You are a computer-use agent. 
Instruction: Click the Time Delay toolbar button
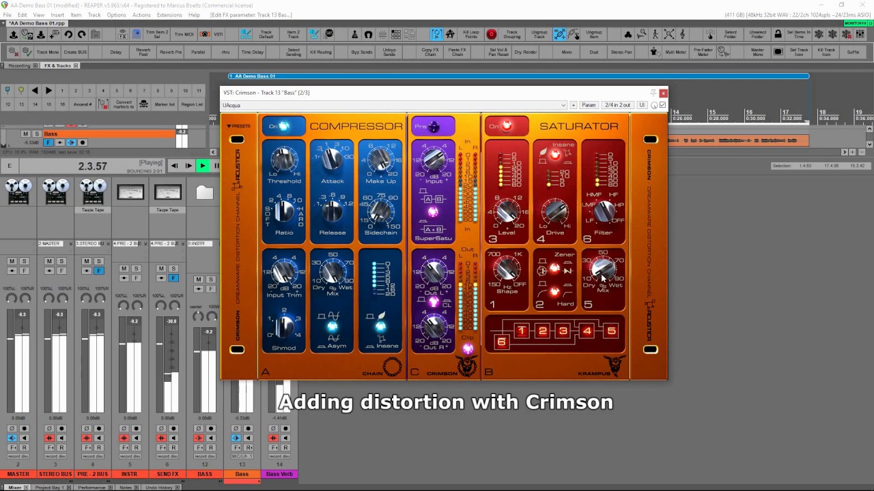(253, 51)
